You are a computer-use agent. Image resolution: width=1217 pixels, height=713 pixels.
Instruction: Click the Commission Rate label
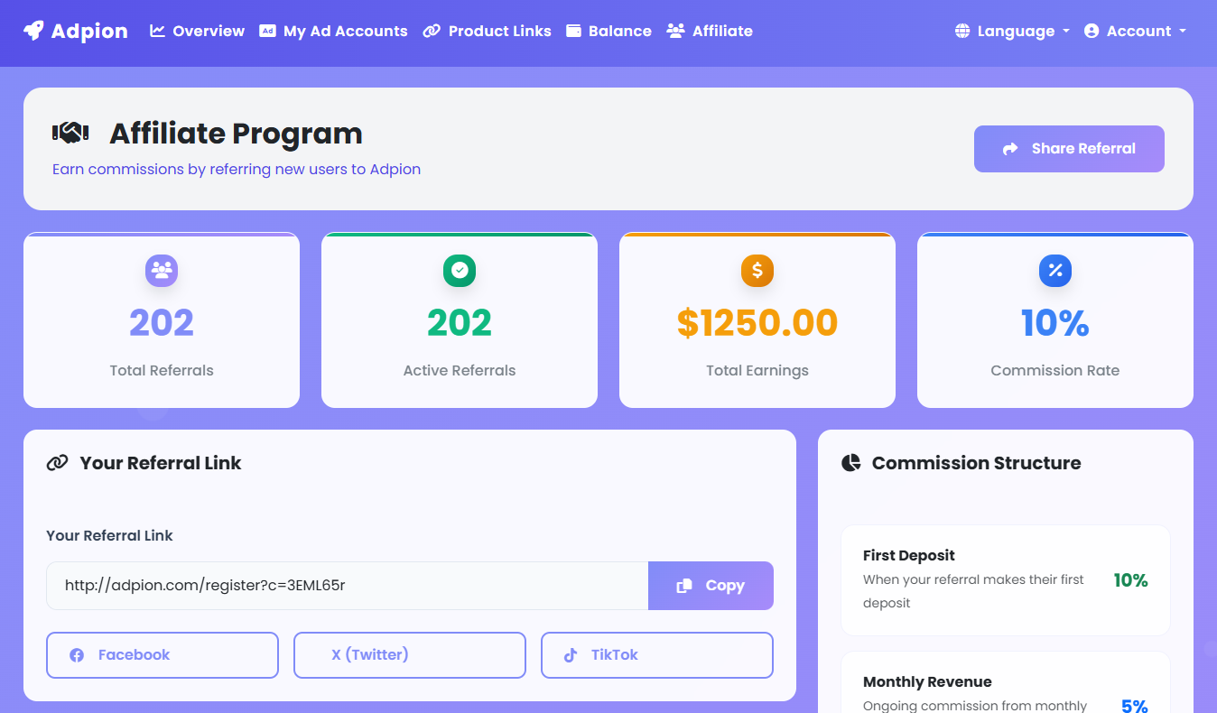point(1055,370)
